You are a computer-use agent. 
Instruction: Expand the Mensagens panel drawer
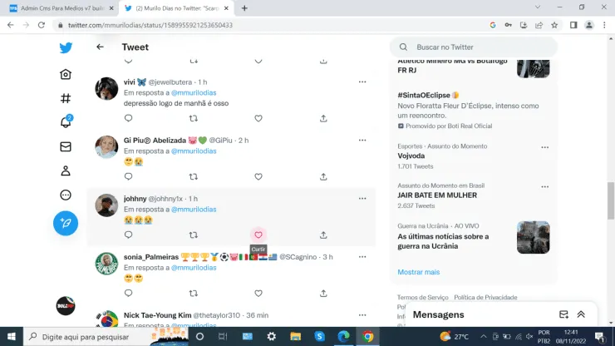[x=581, y=314]
